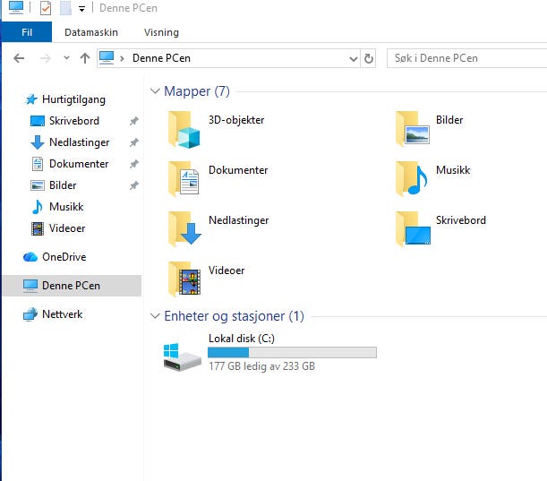Collapse the Enheter og stasjoner group chevron
The height and width of the screenshot is (481, 547).
[x=155, y=316]
